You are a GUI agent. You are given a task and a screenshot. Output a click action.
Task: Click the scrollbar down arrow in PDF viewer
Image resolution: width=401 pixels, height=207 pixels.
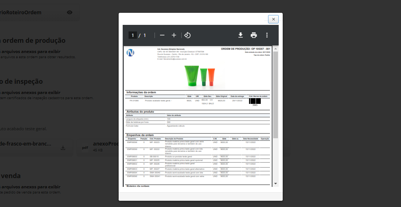coord(275,184)
